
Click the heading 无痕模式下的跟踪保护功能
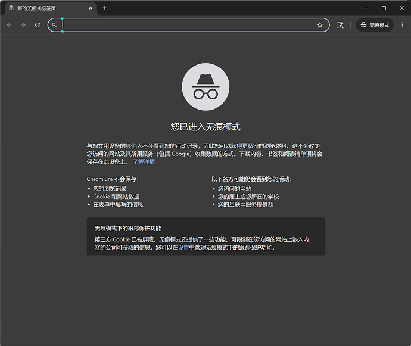point(128,229)
